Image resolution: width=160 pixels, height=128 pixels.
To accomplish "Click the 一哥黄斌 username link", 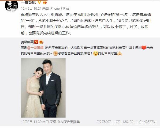I will 28,3.
